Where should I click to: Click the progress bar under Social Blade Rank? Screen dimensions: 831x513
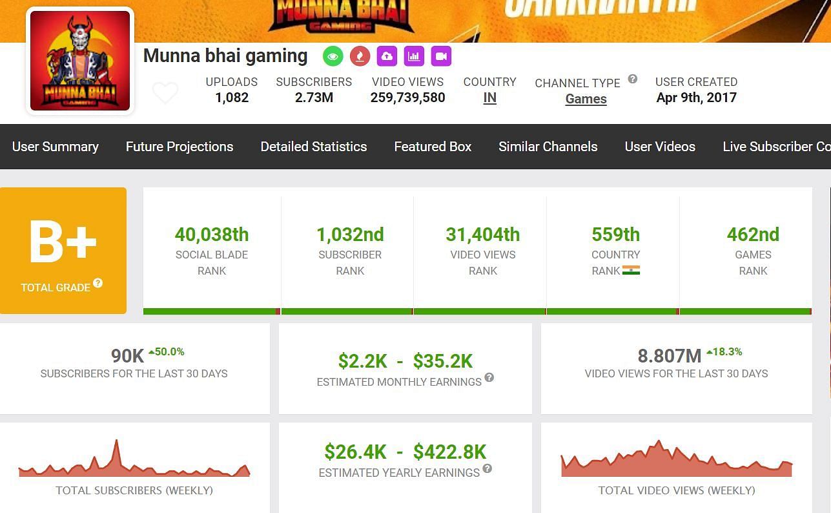[212, 311]
